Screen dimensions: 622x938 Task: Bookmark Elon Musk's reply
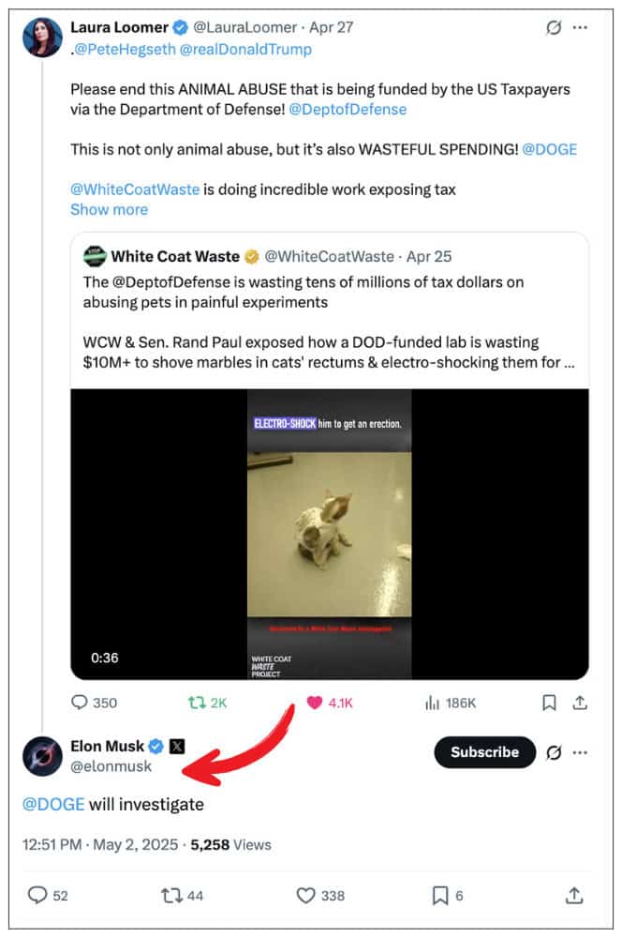click(439, 896)
